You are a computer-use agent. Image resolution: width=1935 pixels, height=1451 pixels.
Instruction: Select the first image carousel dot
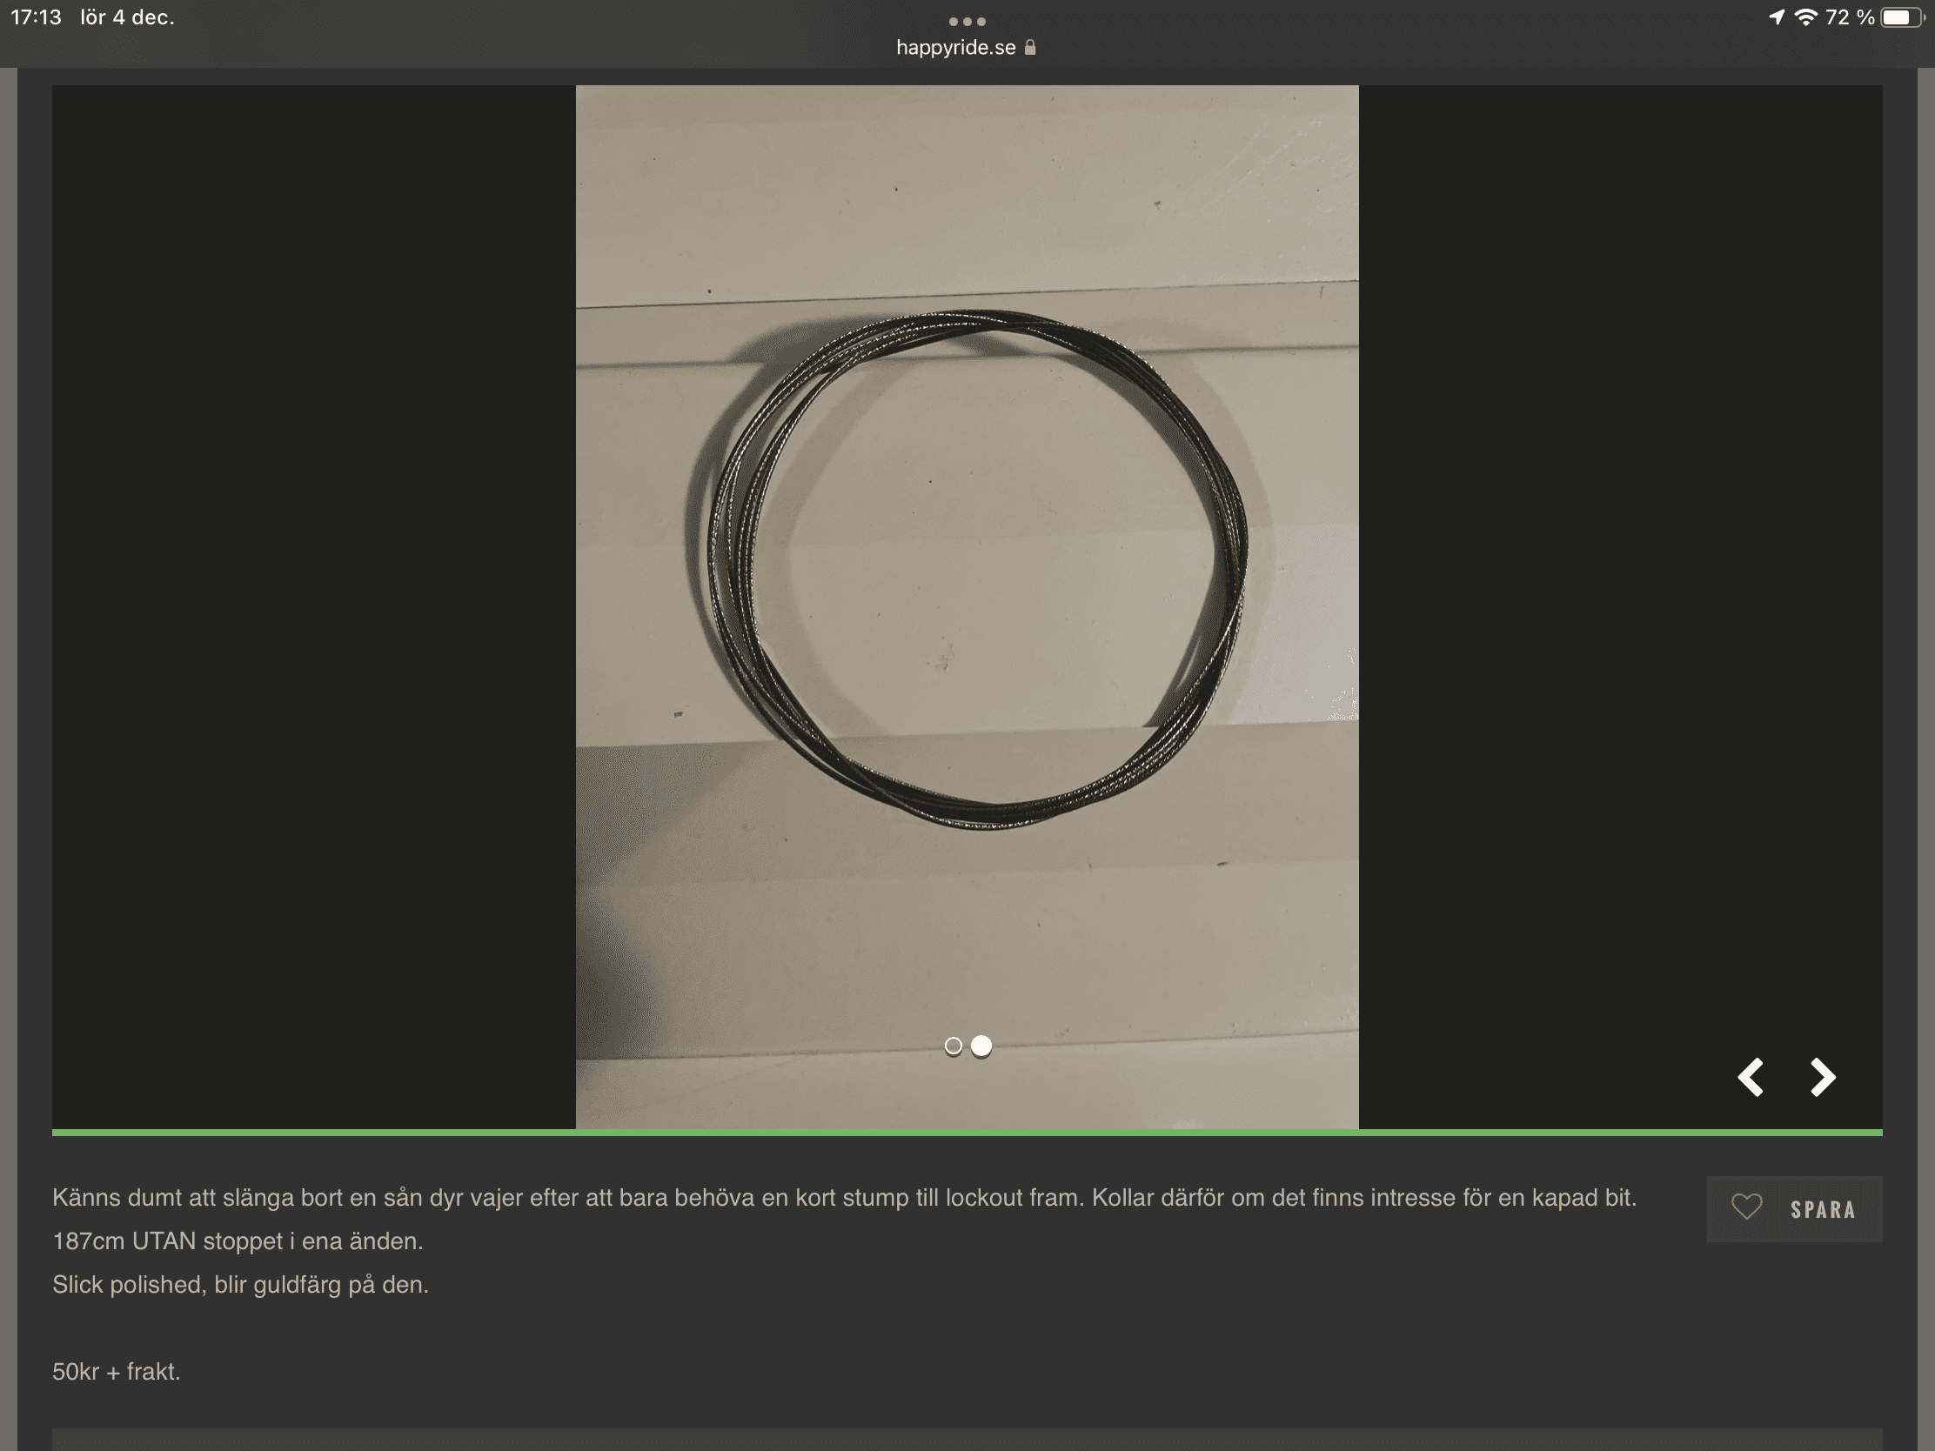[954, 1045]
